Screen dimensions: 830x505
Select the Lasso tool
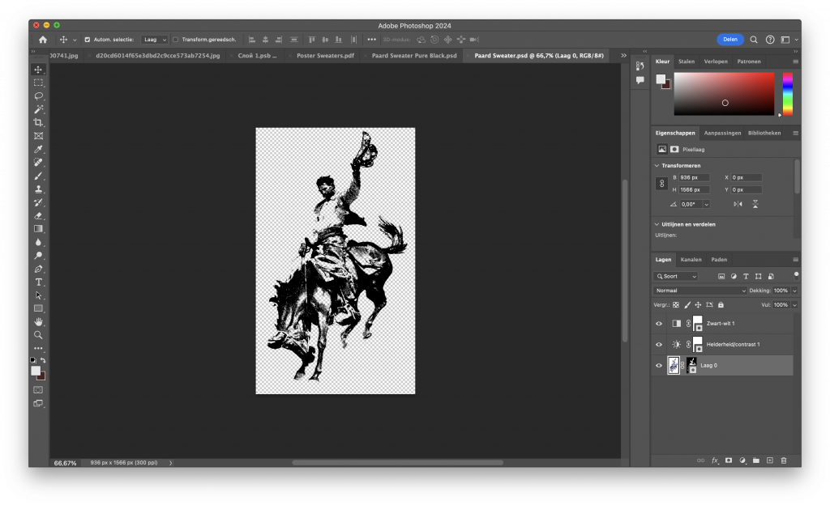39,95
